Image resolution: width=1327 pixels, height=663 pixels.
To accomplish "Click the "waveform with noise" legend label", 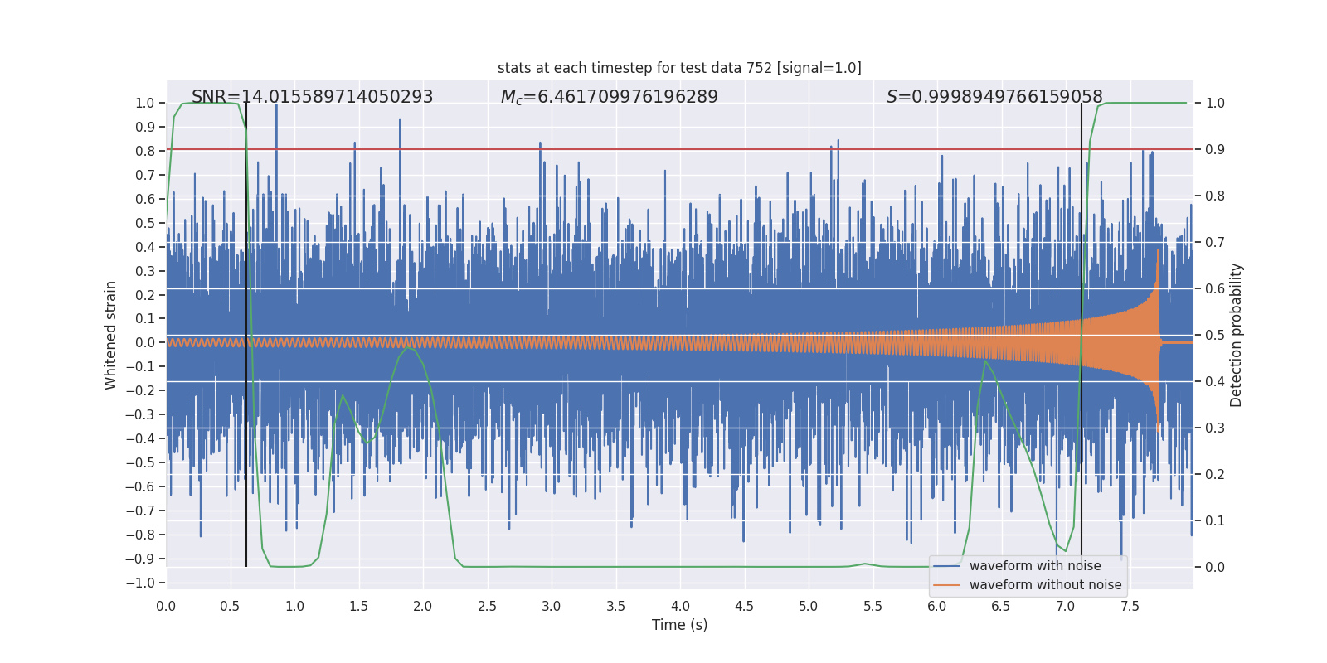I will (x=1035, y=566).
